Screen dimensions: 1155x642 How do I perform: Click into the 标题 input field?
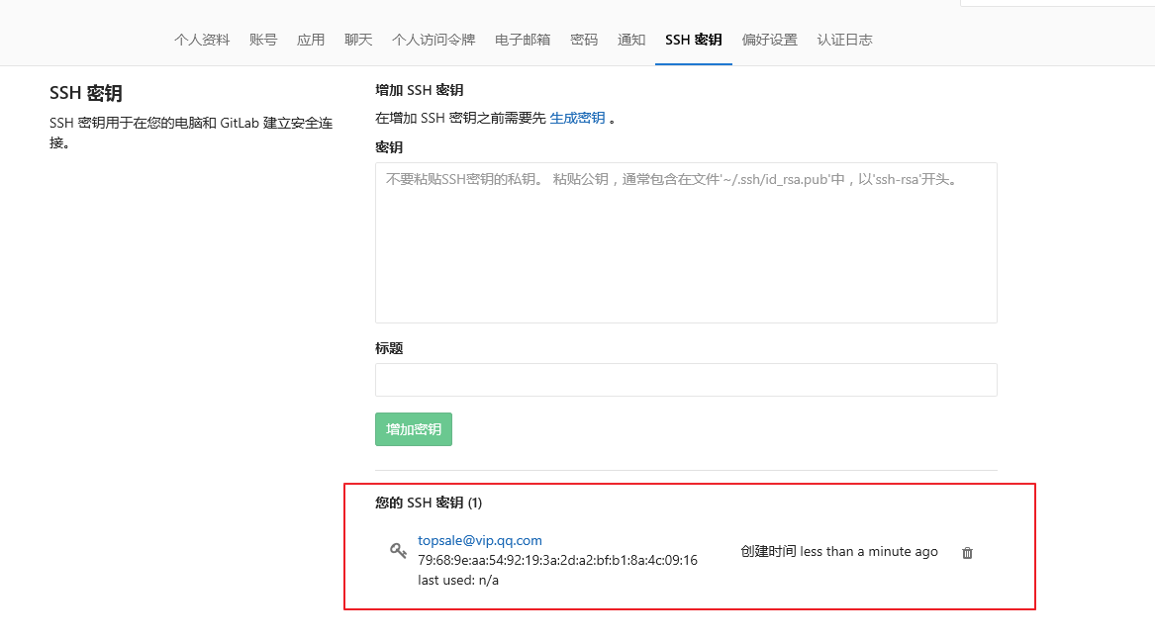(685, 380)
